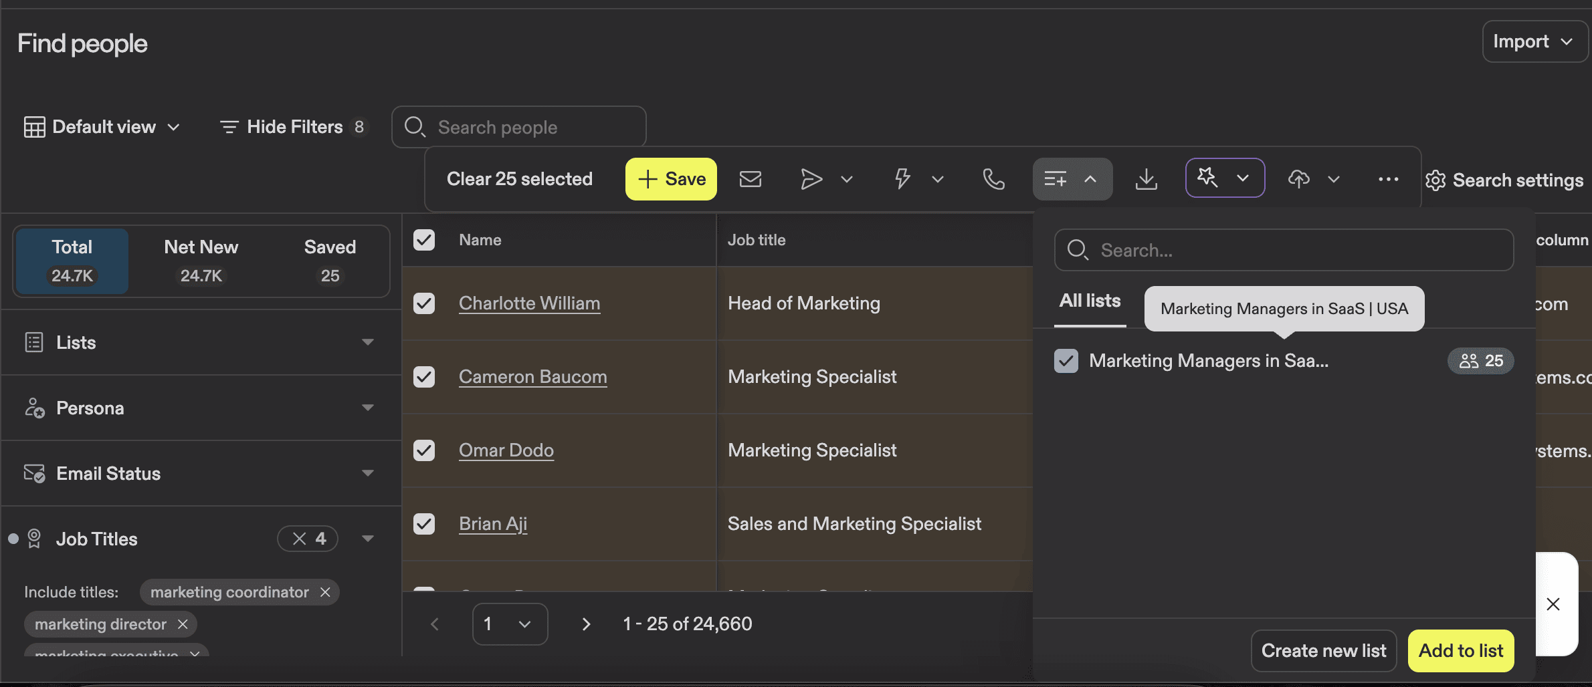Open the page number dropdown
This screenshot has height=687, width=1592.
[510, 624]
